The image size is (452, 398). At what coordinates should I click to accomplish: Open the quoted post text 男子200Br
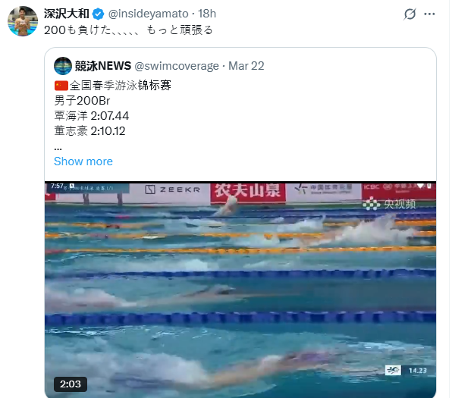(x=82, y=101)
